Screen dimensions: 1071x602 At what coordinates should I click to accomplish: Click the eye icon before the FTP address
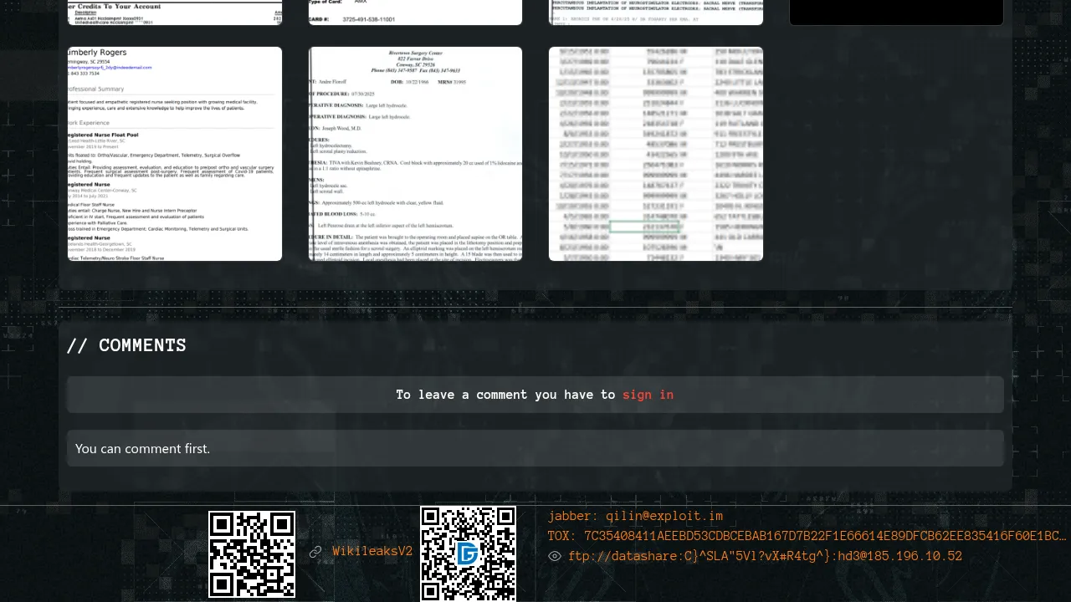[x=555, y=556]
